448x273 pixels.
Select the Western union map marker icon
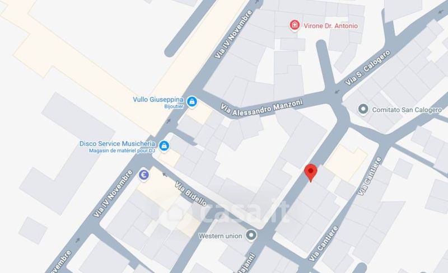tap(251, 236)
